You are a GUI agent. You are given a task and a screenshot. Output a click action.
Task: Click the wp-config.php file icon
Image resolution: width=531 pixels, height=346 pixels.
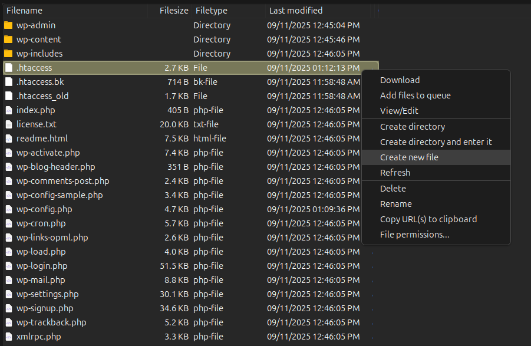pyautogui.click(x=9, y=210)
